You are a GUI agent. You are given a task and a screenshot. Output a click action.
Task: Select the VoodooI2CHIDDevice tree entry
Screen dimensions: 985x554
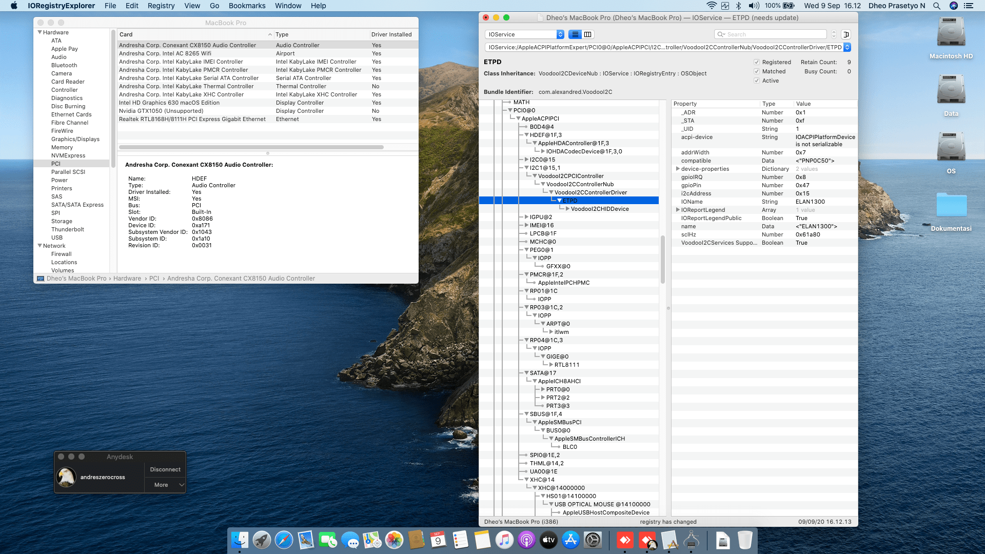tap(600, 209)
